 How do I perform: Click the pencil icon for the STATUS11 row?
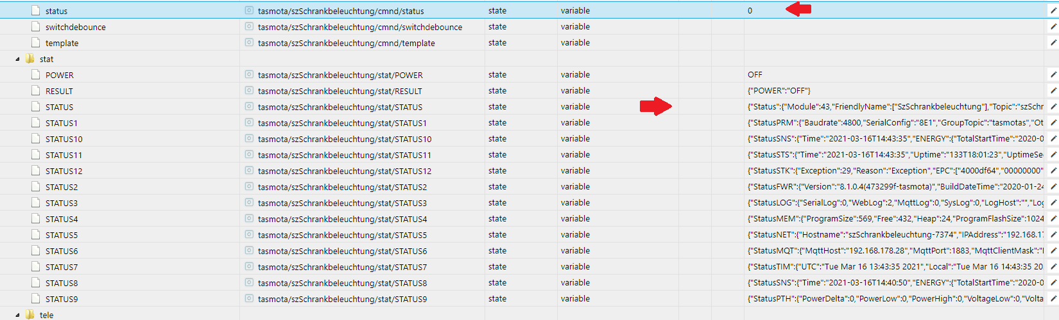pyautogui.click(x=1053, y=155)
